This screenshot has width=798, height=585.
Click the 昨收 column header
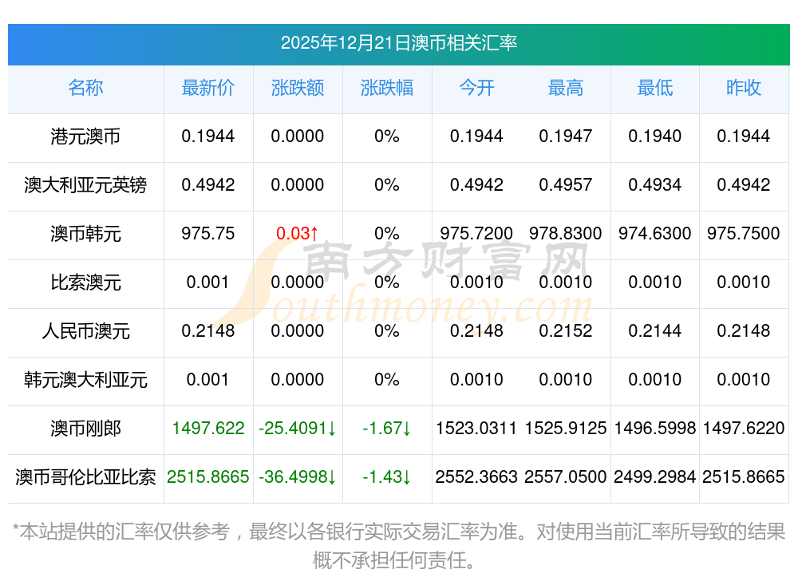[x=744, y=88]
